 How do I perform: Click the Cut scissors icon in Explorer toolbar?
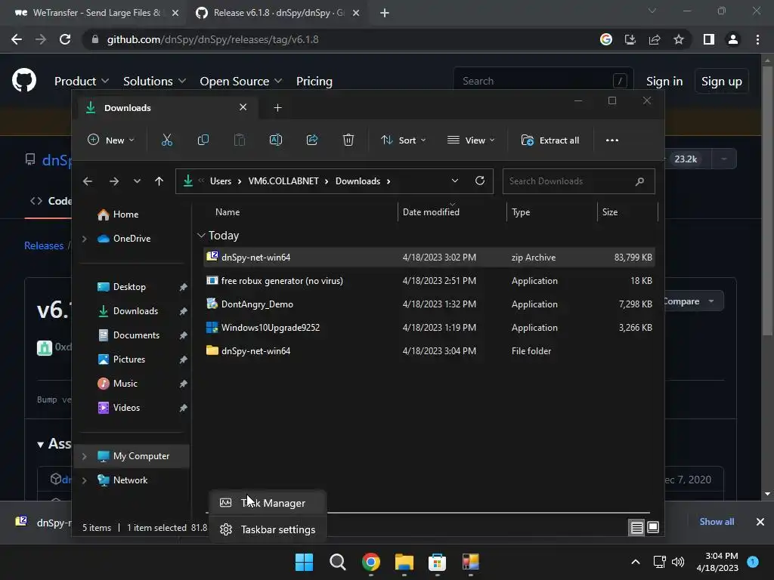click(x=167, y=140)
